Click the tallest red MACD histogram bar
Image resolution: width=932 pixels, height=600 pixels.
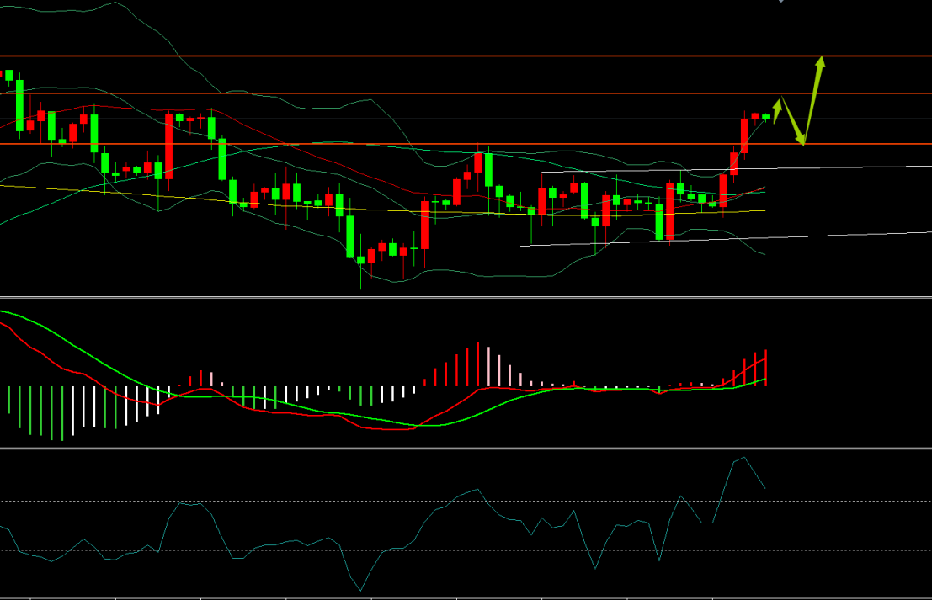tap(478, 364)
